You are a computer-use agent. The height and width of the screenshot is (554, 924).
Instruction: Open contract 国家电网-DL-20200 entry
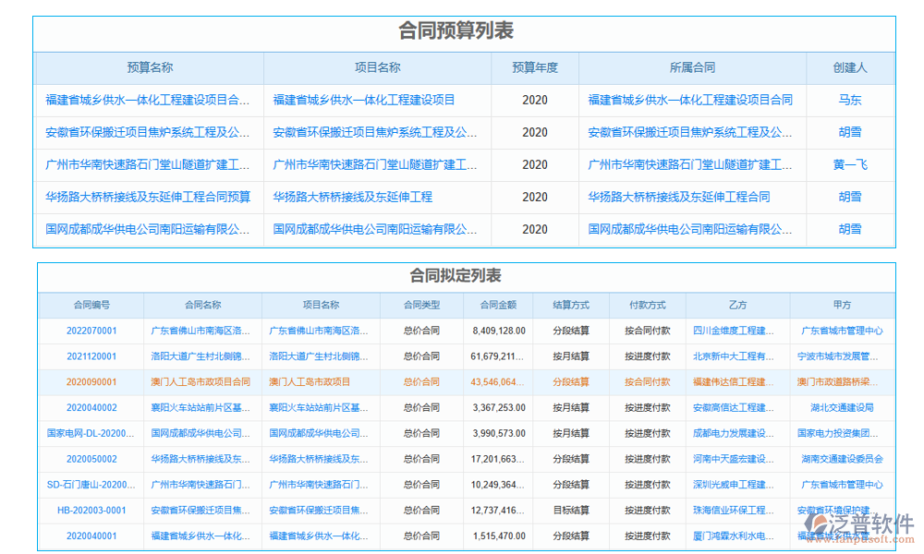pos(89,433)
